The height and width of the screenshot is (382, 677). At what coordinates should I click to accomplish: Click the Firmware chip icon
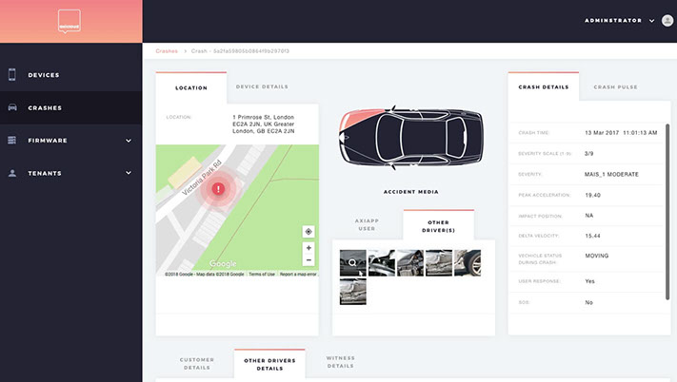tap(12, 141)
